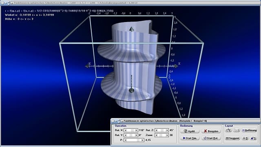Click the Höhe v range text
The width and height of the screenshot is (261, 147).
pos(19,19)
